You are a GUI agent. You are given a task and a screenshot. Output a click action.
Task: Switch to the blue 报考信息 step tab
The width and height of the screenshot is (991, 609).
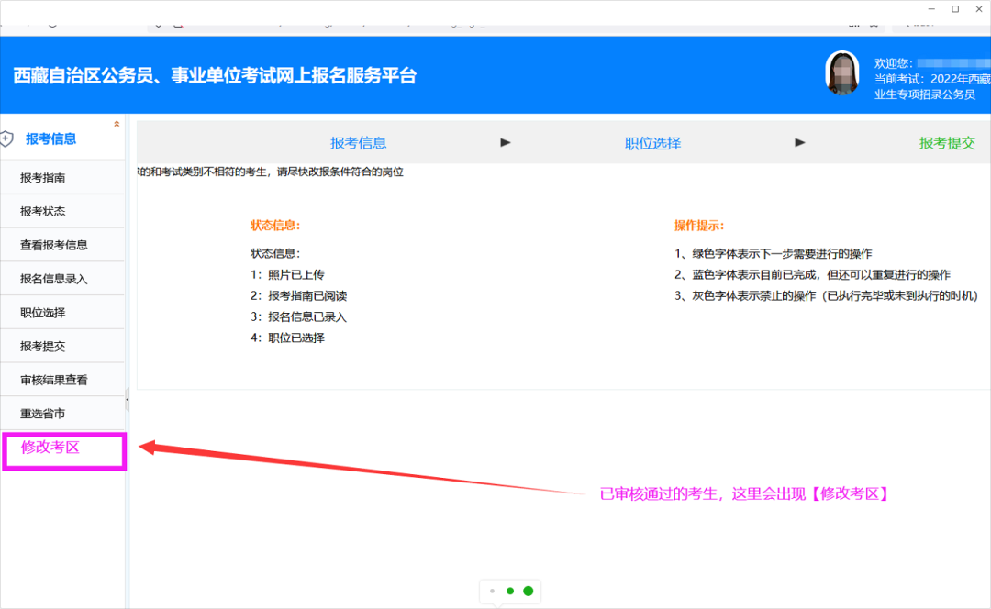point(358,143)
